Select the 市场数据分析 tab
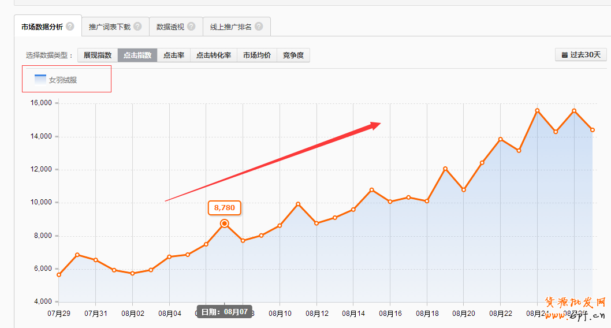This screenshot has width=611, height=328. (42, 27)
